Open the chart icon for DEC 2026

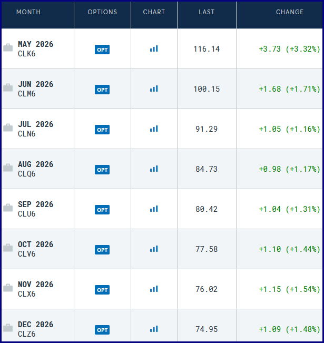coord(154,329)
